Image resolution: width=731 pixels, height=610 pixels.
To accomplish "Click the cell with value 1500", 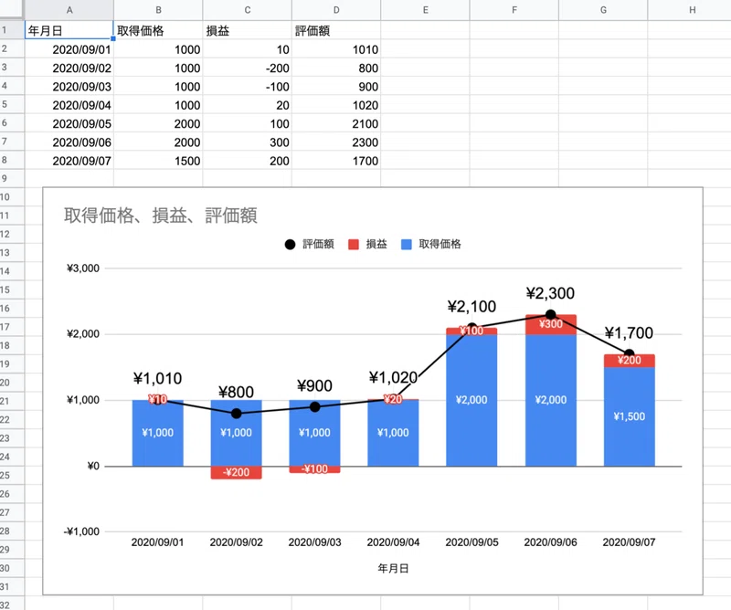I will point(158,161).
